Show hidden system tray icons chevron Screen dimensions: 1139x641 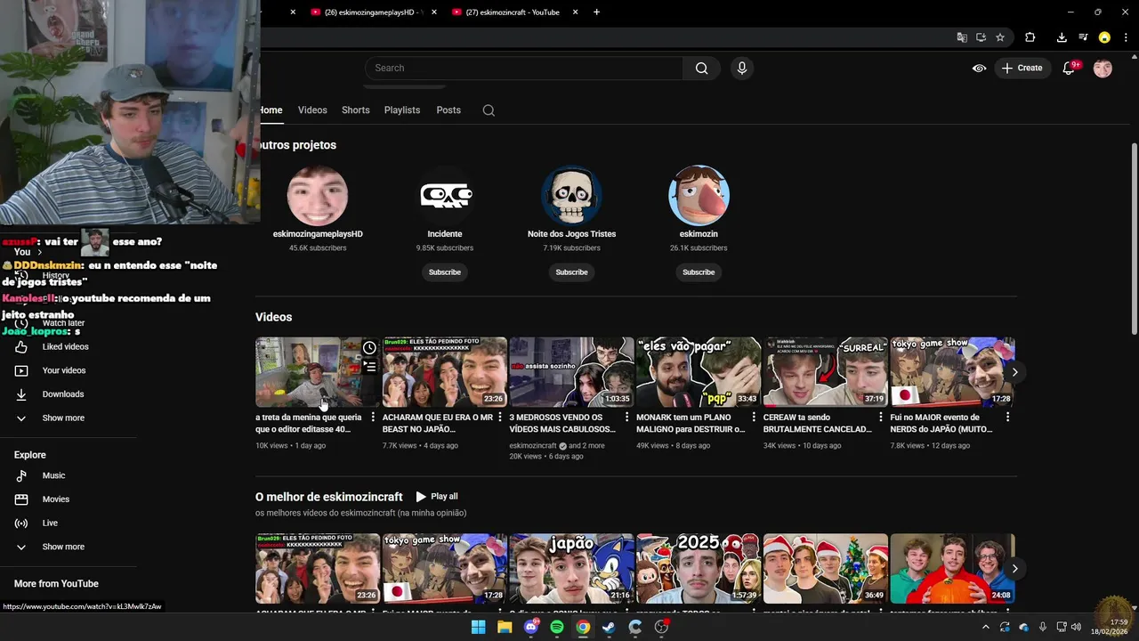pos(985,628)
